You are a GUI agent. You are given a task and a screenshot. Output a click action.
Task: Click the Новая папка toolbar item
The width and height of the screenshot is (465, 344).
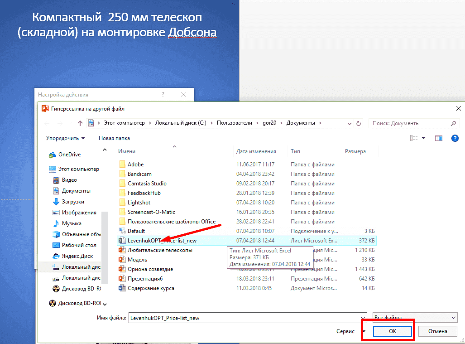tap(114, 138)
